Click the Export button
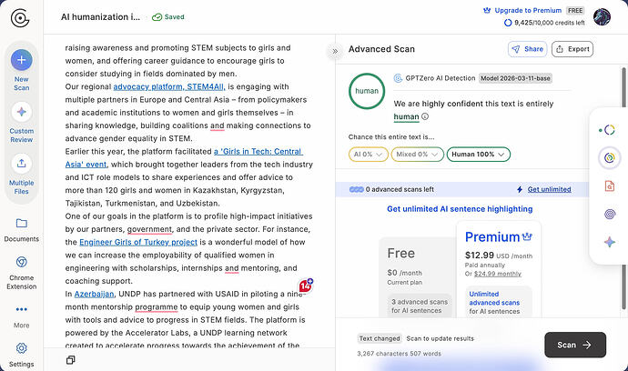Image resolution: width=628 pixels, height=371 pixels. tap(572, 49)
